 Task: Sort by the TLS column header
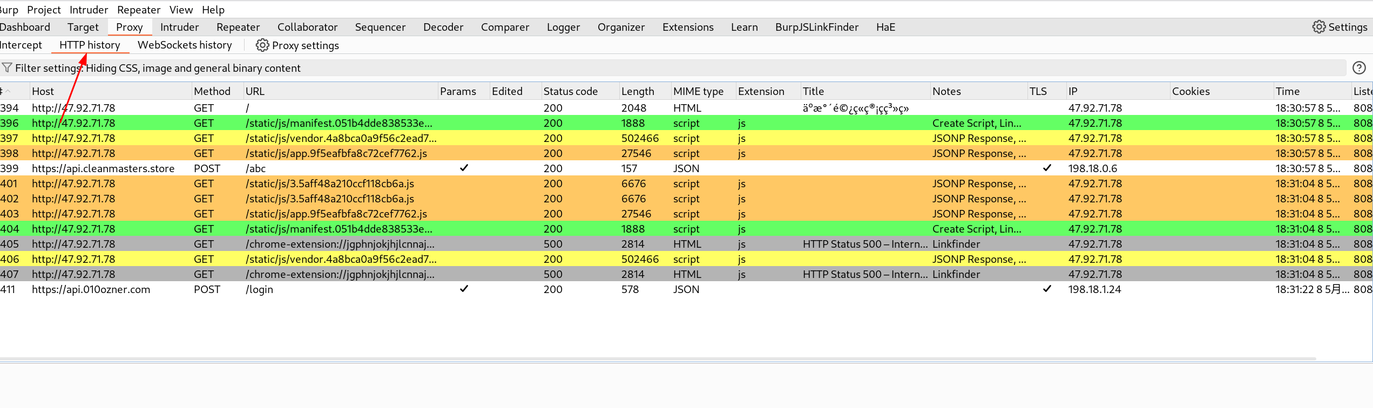click(1046, 91)
